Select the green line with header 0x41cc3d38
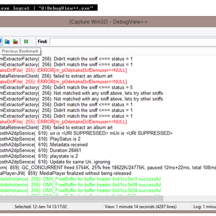The height and width of the screenshot is (216, 216). [x=108, y=190]
